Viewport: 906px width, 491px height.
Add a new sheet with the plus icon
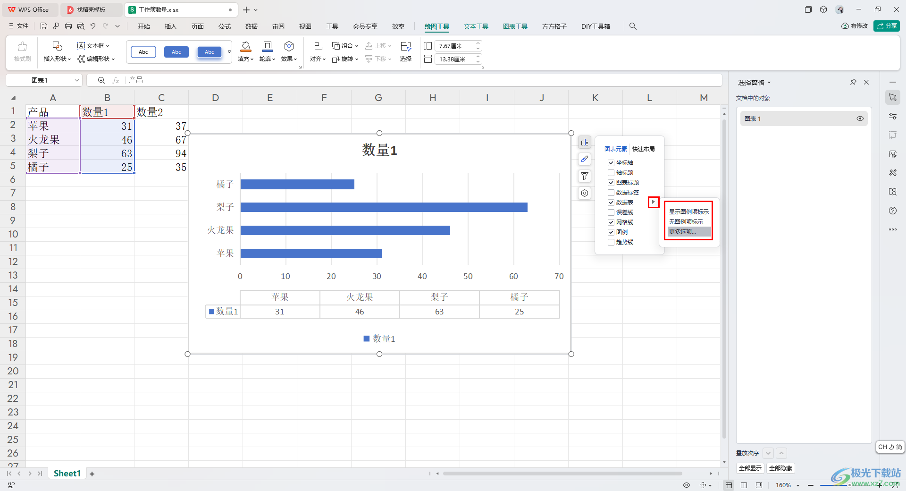(x=92, y=474)
